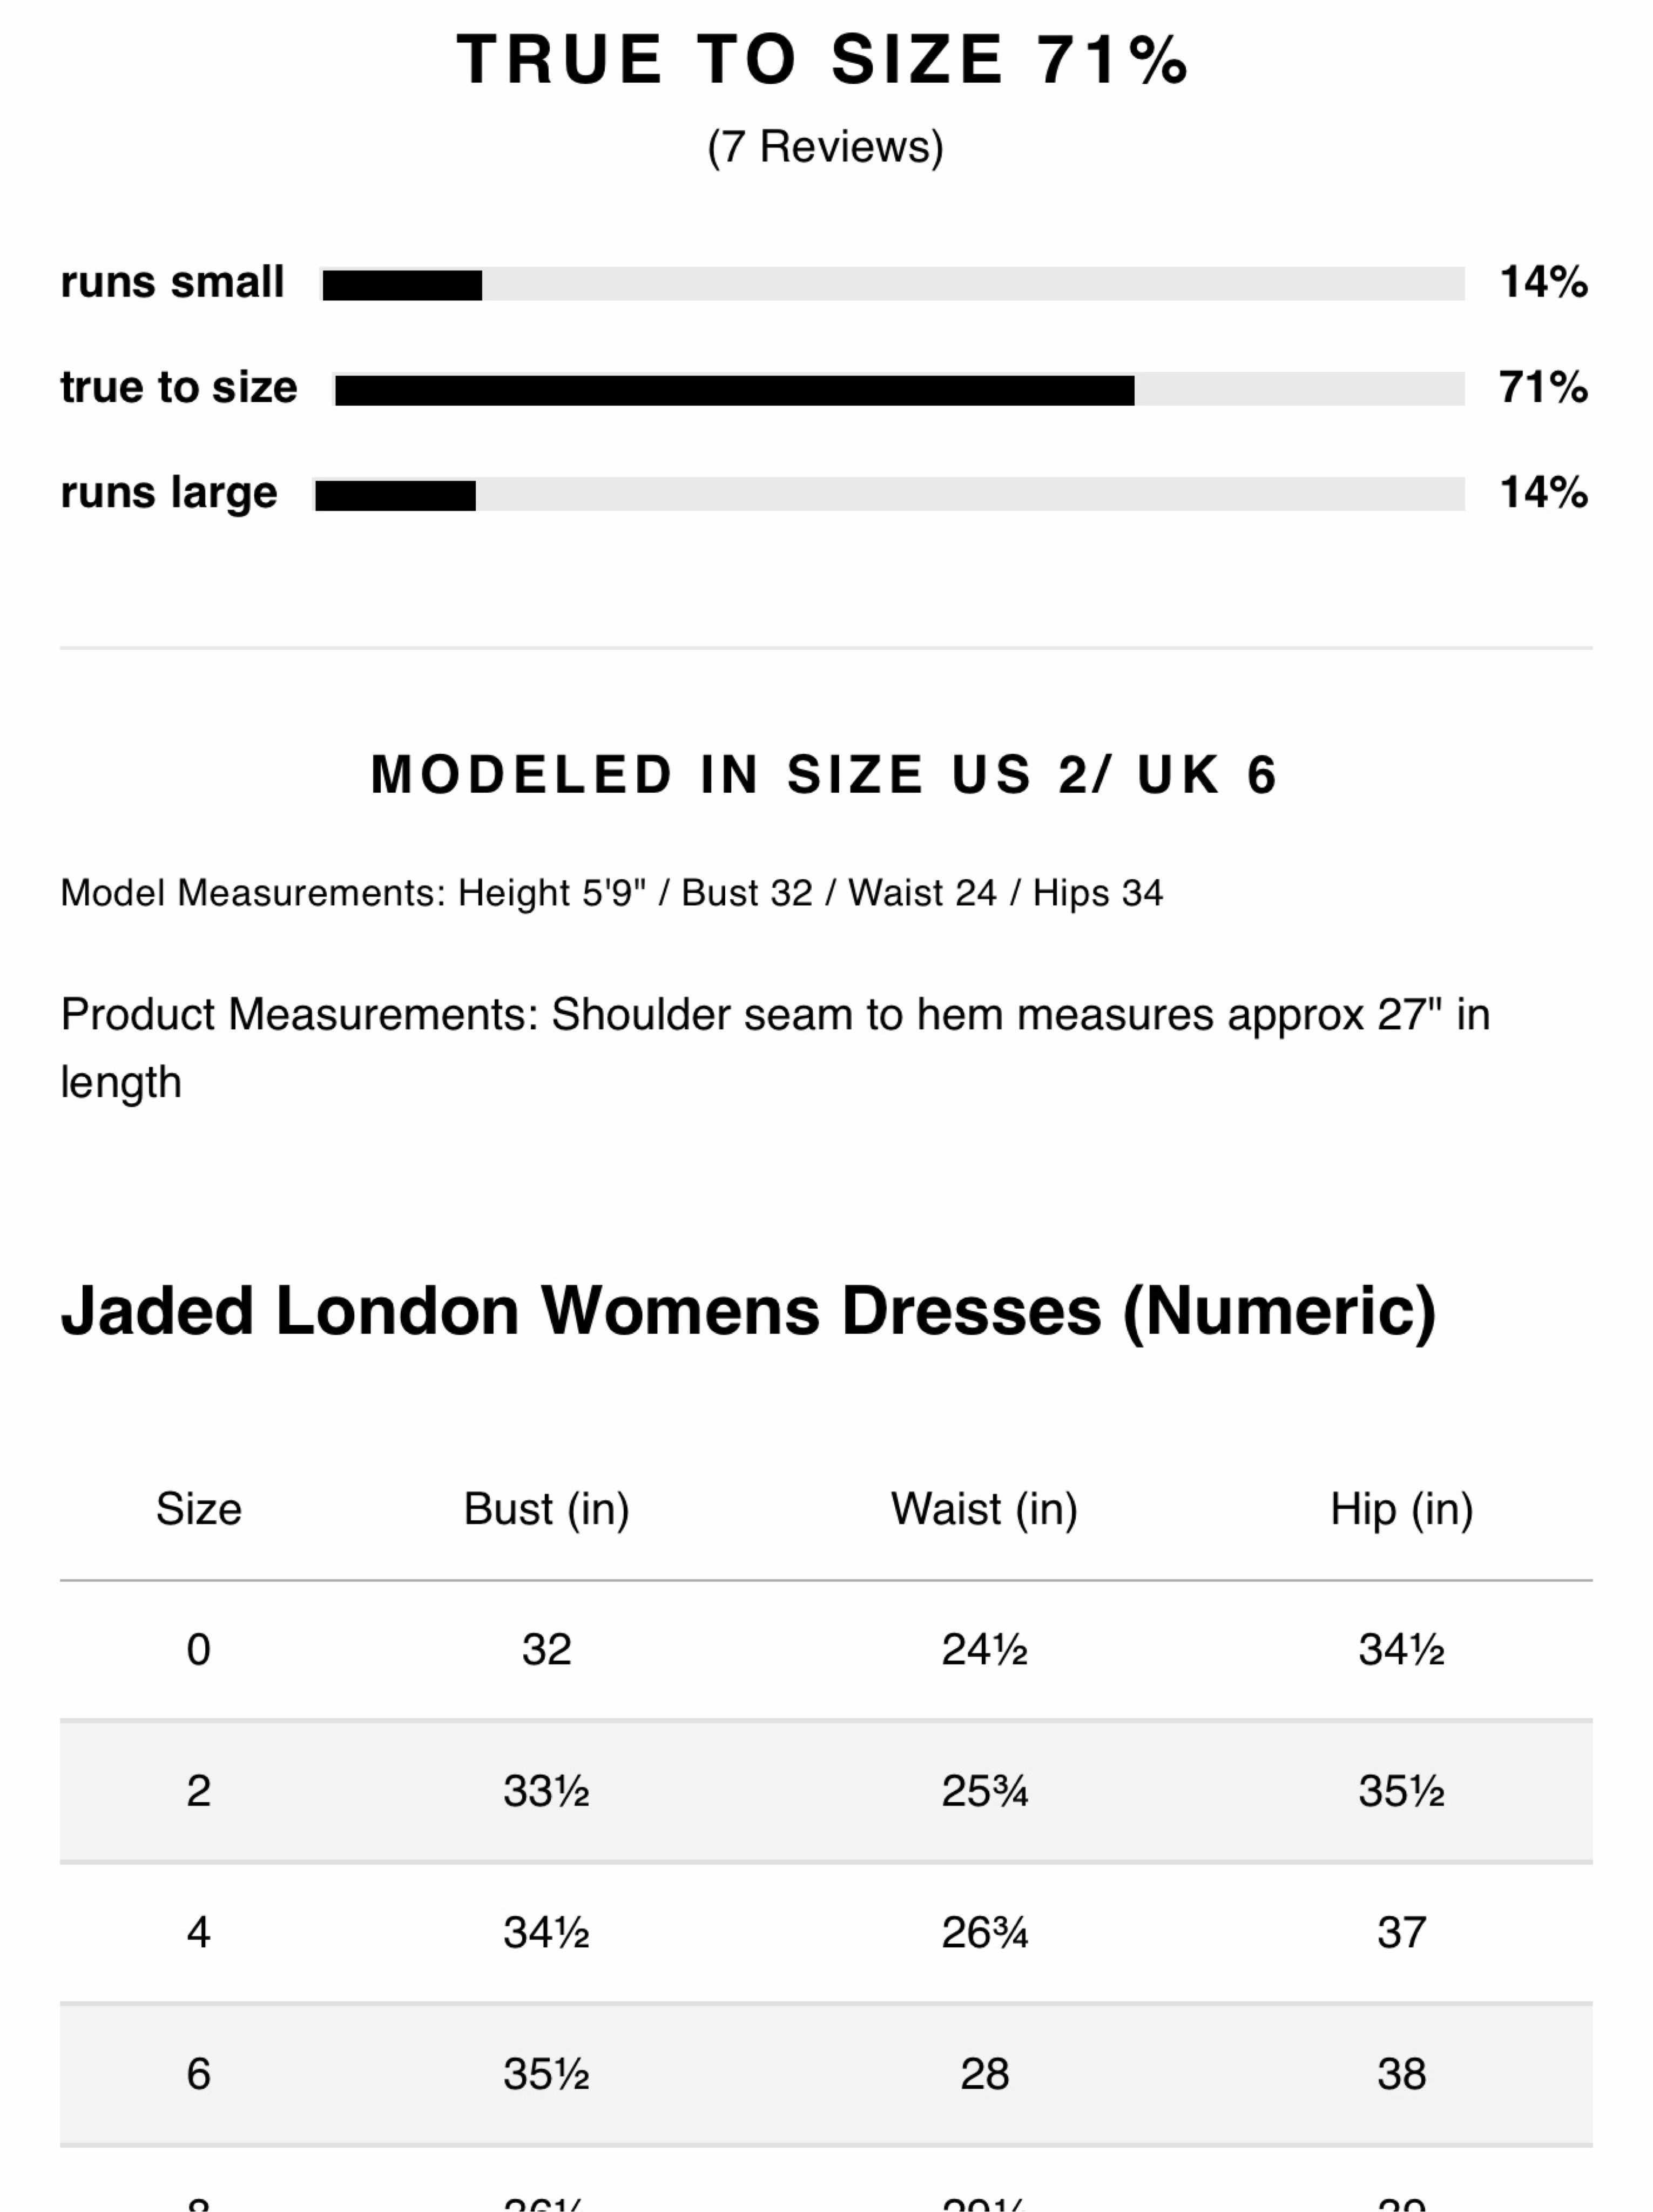Click the Model Measurements text line
Viewport: 1653px width, 2212px height.
tap(612, 893)
